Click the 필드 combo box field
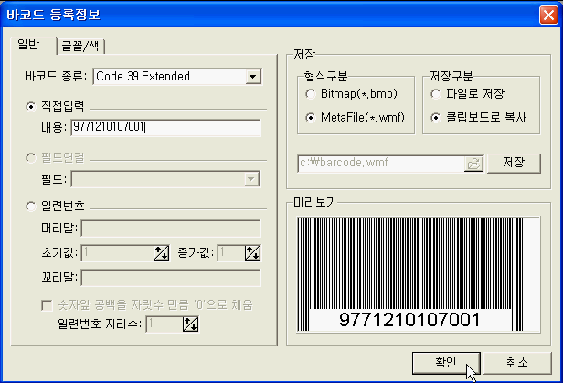563x383 pixels. [165, 179]
